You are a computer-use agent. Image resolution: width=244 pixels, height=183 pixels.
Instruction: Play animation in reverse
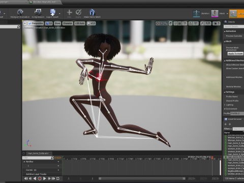35,178
